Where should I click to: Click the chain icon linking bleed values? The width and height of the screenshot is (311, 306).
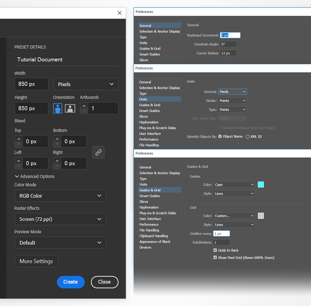click(x=98, y=152)
